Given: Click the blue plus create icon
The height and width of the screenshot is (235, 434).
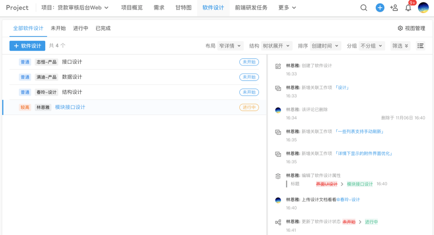Looking at the screenshot, I should tap(380, 7).
